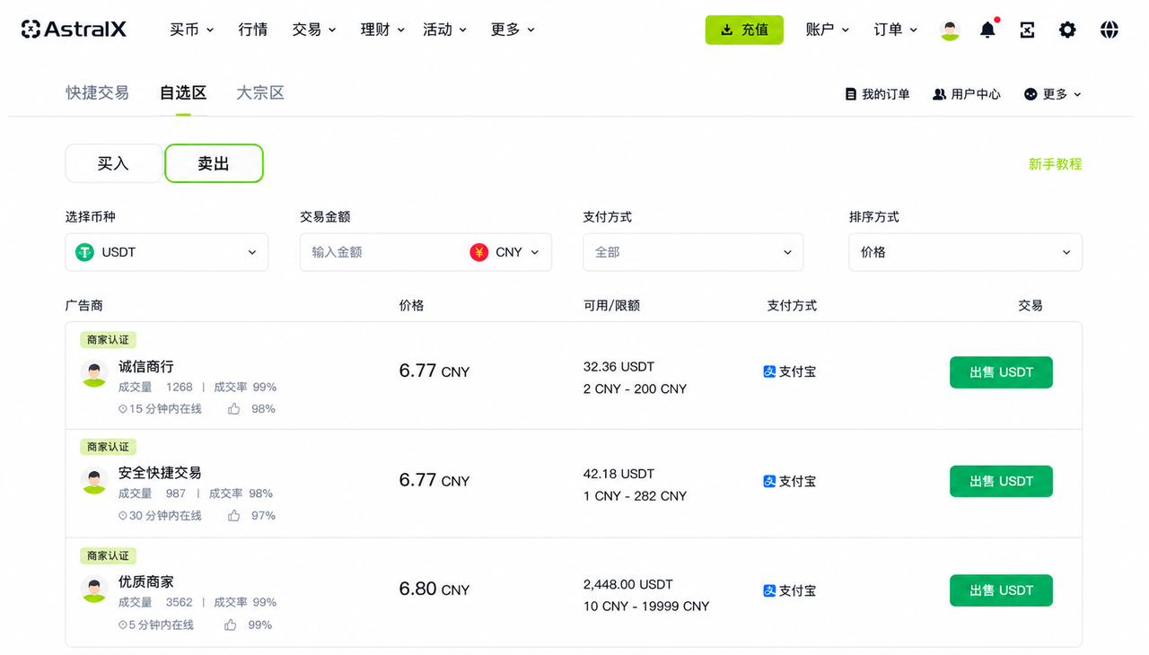Click merchant name 优质商家
Screen dimensions: 1149x655
tap(146, 581)
